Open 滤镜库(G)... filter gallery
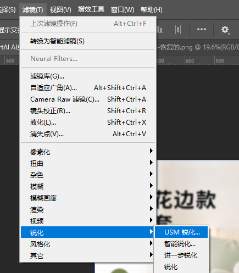This screenshot has height=273, width=239. 88,76
